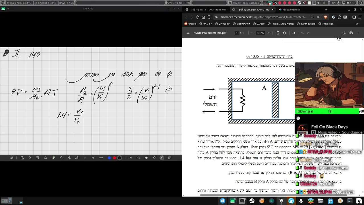Open the stroke thickness line option
The height and width of the screenshot is (205, 364).
(101, 158)
